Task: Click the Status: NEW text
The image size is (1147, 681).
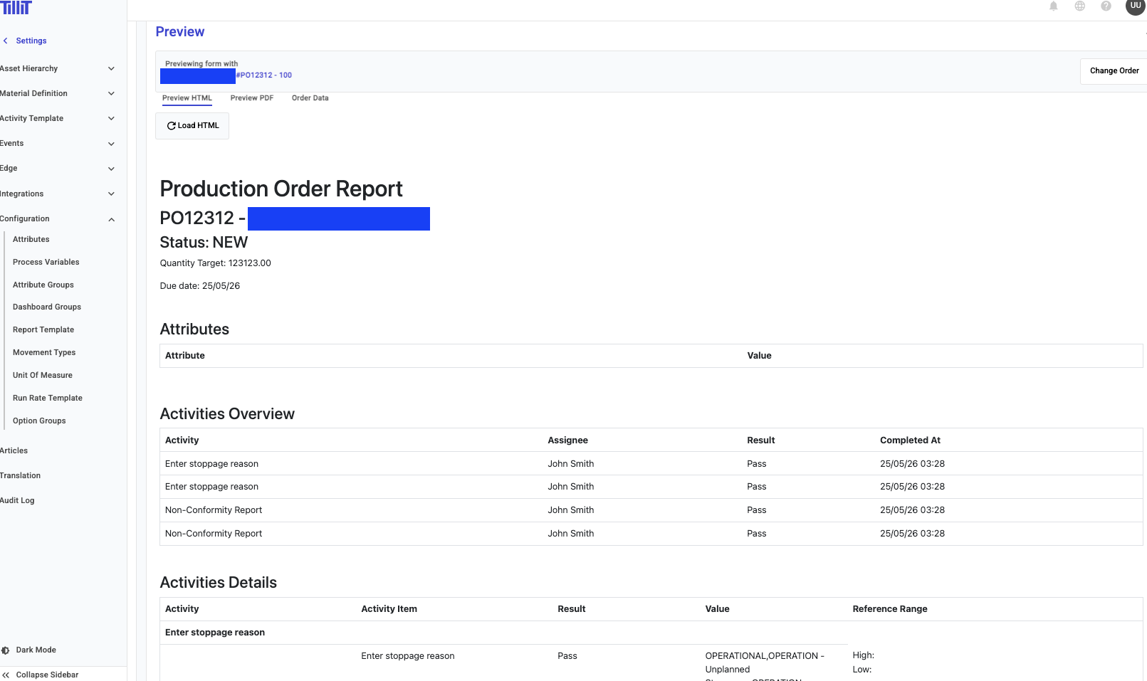Action: (x=204, y=243)
